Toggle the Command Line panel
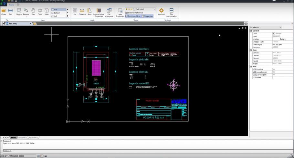Screen dimensions: 294x158 click(133, 16)
